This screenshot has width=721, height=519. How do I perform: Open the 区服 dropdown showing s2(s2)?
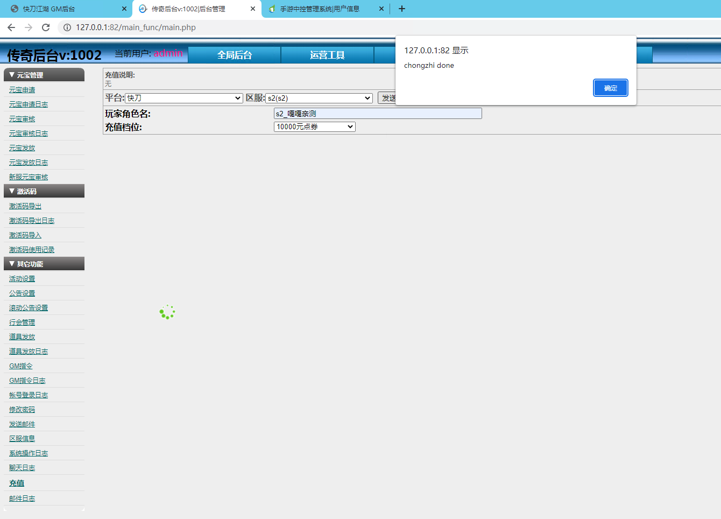(319, 98)
